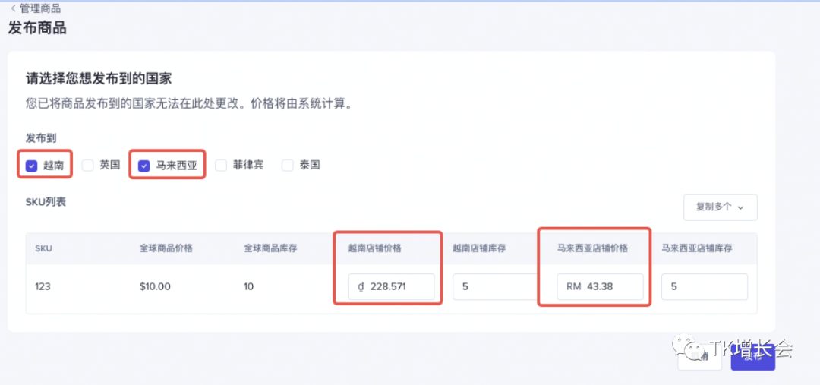820x385 pixels.
Task: Click the SKU value 123 cell
Action: coord(43,287)
